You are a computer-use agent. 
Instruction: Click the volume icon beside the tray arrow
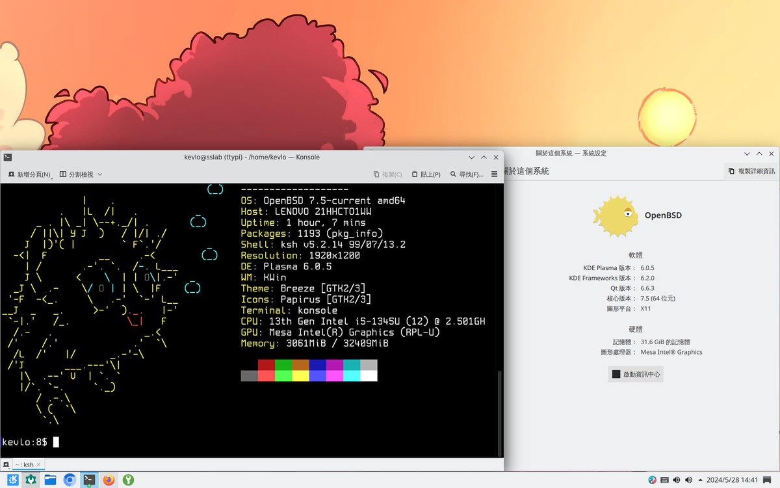click(689, 480)
